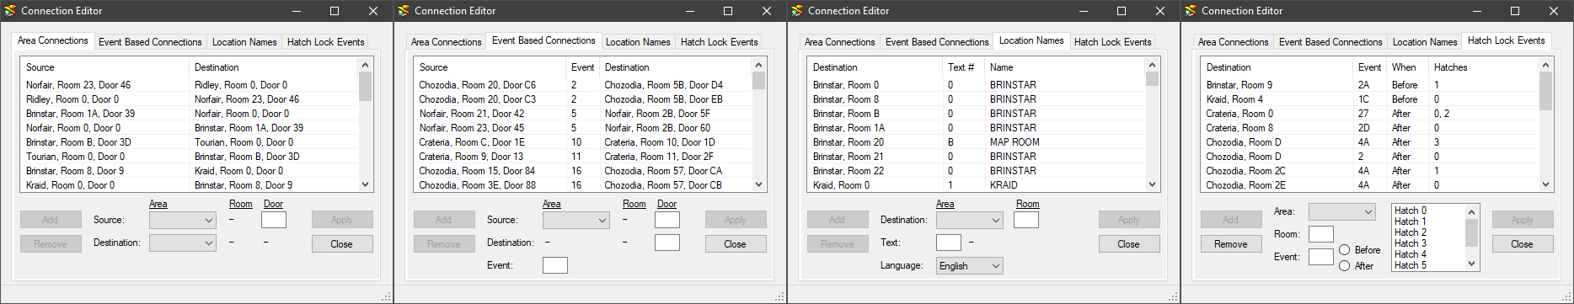The height and width of the screenshot is (304, 1574).
Task: Select Kraid, Room 4 row in Hatch Lock list
Action: point(1370,99)
